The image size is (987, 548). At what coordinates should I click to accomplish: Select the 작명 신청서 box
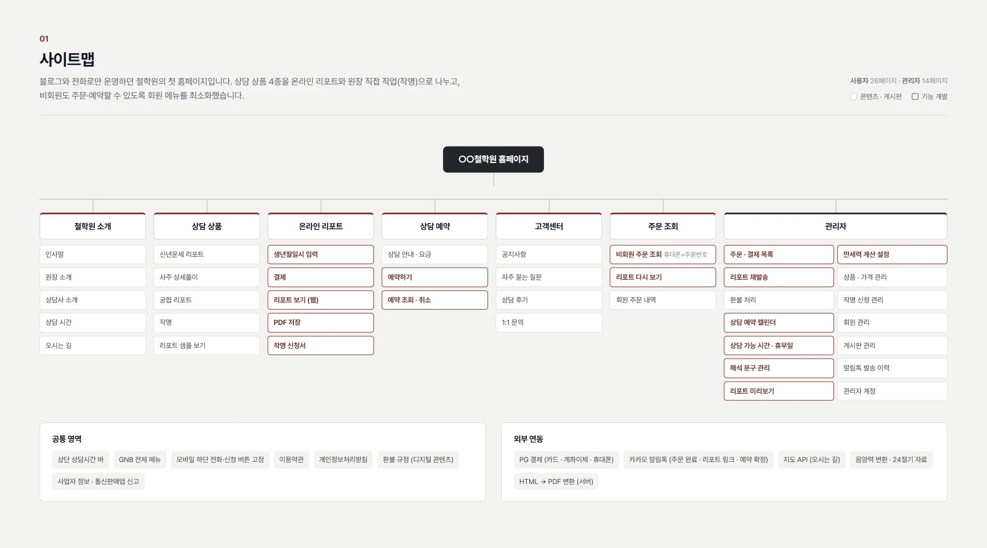pos(321,345)
